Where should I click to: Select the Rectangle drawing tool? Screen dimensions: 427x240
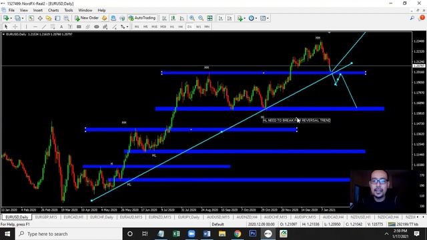point(79,27)
